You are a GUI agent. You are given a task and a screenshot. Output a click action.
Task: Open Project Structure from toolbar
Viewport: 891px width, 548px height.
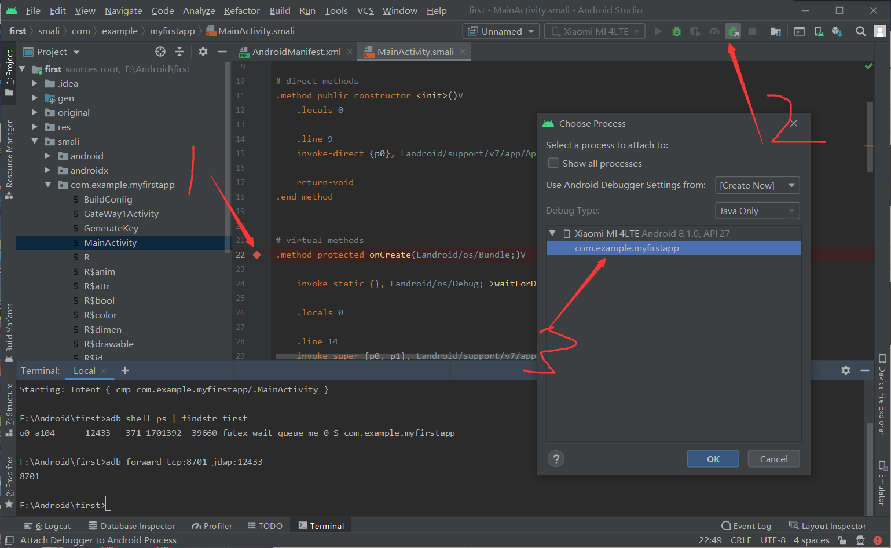point(776,31)
